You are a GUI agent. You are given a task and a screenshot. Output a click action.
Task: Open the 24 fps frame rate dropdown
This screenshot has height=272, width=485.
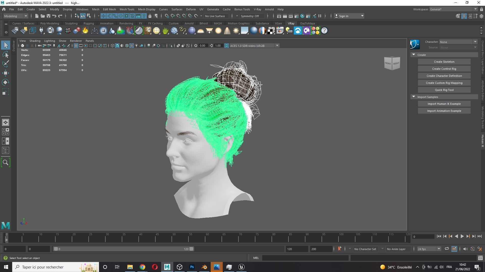[x=429, y=249]
